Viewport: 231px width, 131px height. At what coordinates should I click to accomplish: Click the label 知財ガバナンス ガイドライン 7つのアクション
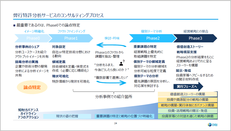coord(28,114)
